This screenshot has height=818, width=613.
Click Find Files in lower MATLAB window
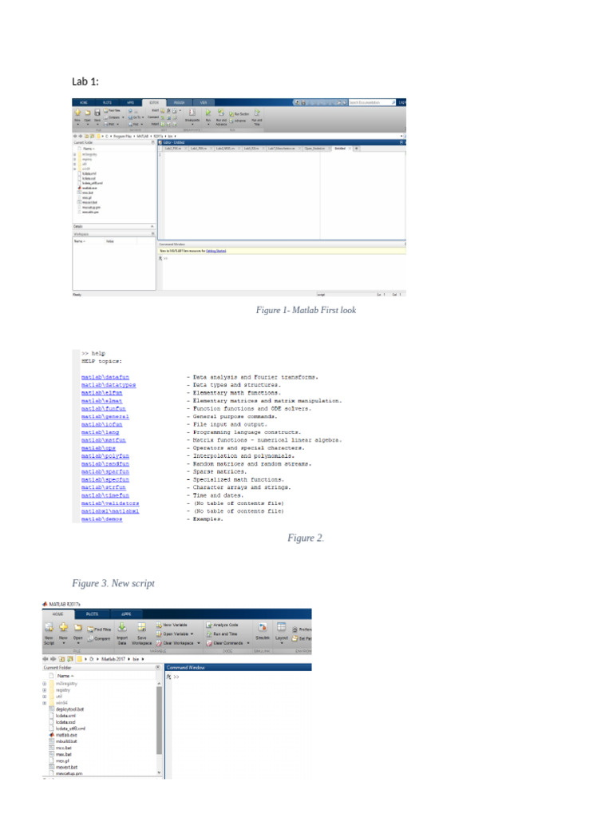click(99, 629)
